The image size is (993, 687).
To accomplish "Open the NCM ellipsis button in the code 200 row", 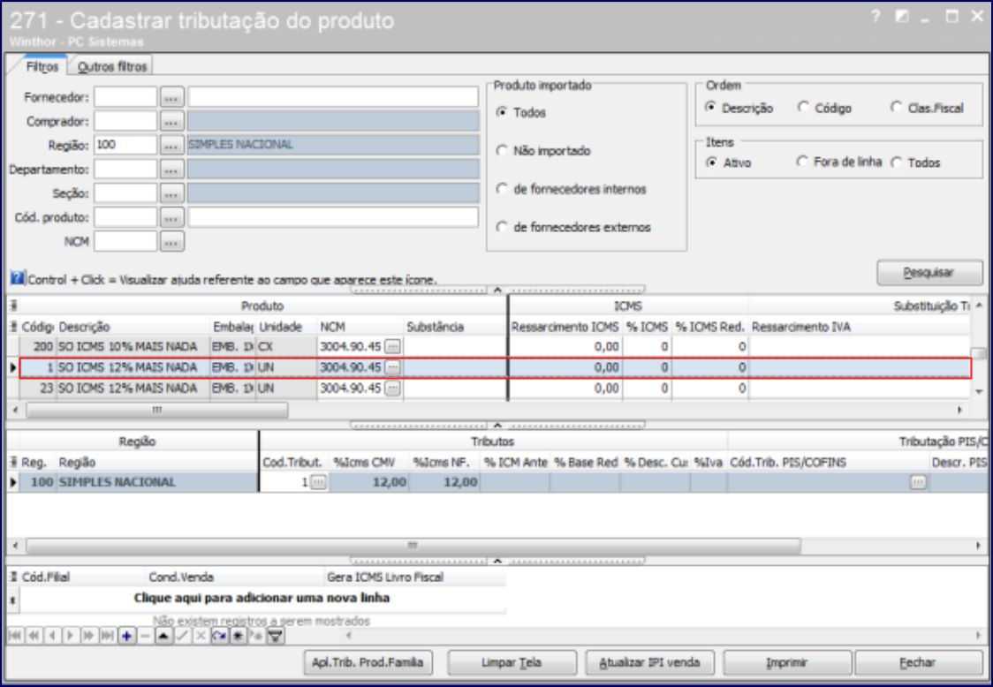I will [393, 346].
